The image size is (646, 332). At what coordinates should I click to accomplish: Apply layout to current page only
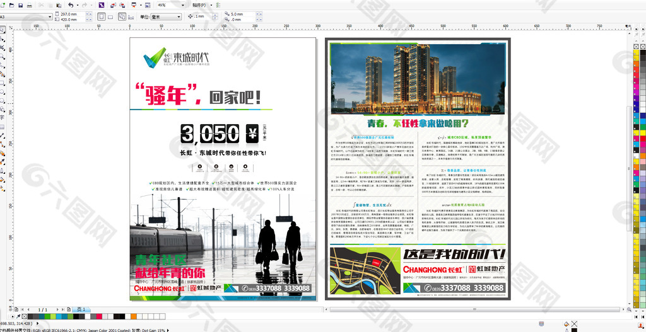pos(131,17)
